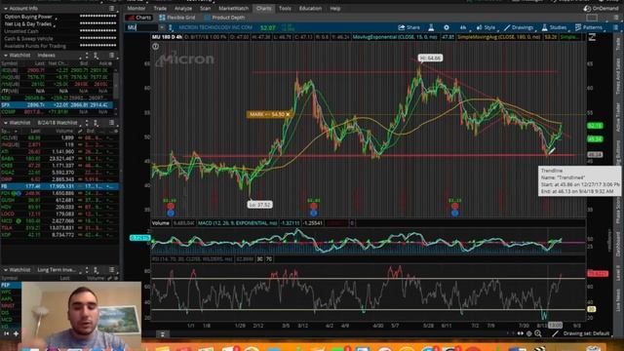Screen dimensions: 624x351
Task: Collapse the Account Info panel
Action: point(6,9)
